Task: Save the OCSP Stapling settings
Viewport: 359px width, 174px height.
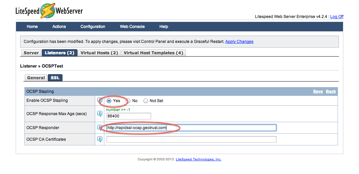Action: [318, 91]
